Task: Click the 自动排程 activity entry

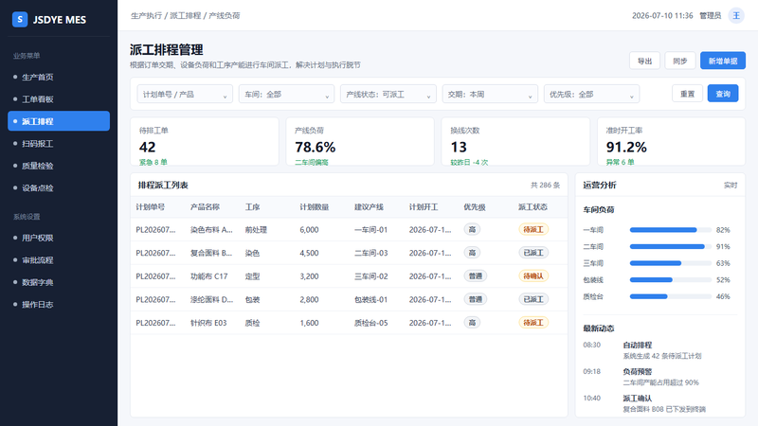Action: (x=660, y=350)
